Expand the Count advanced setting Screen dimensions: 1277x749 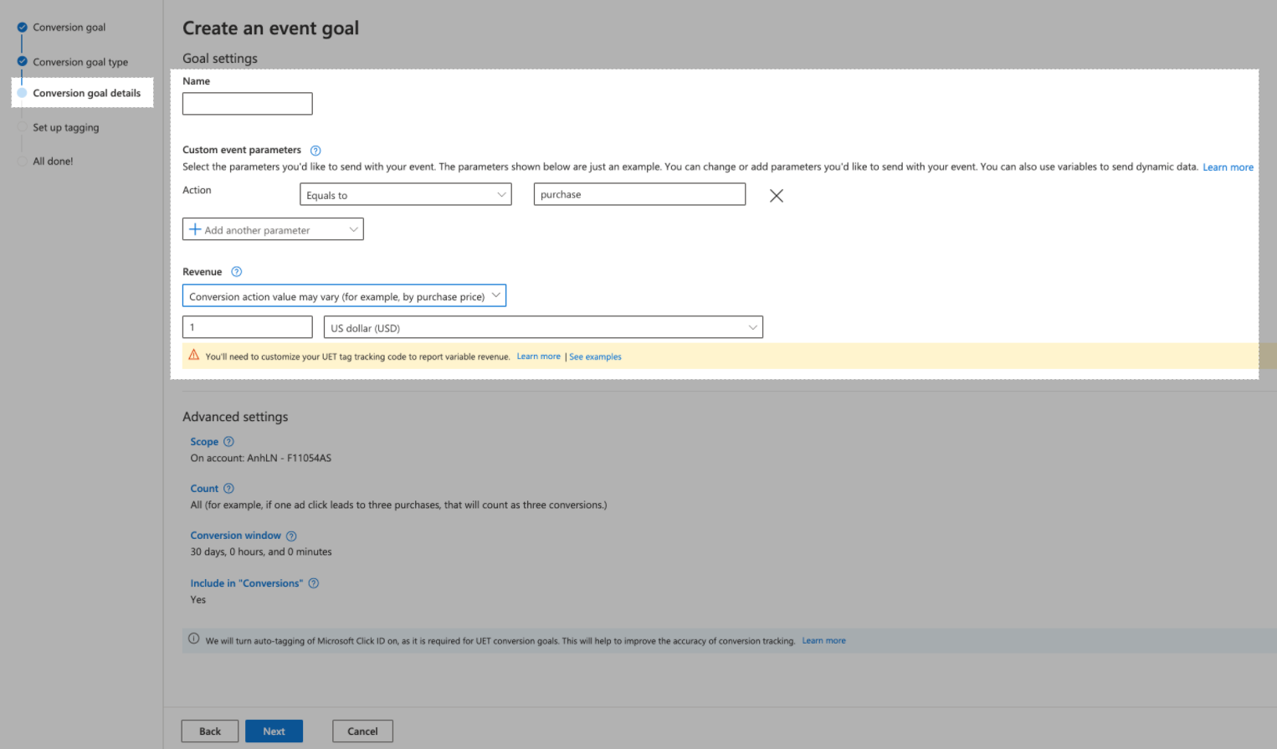pos(204,489)
